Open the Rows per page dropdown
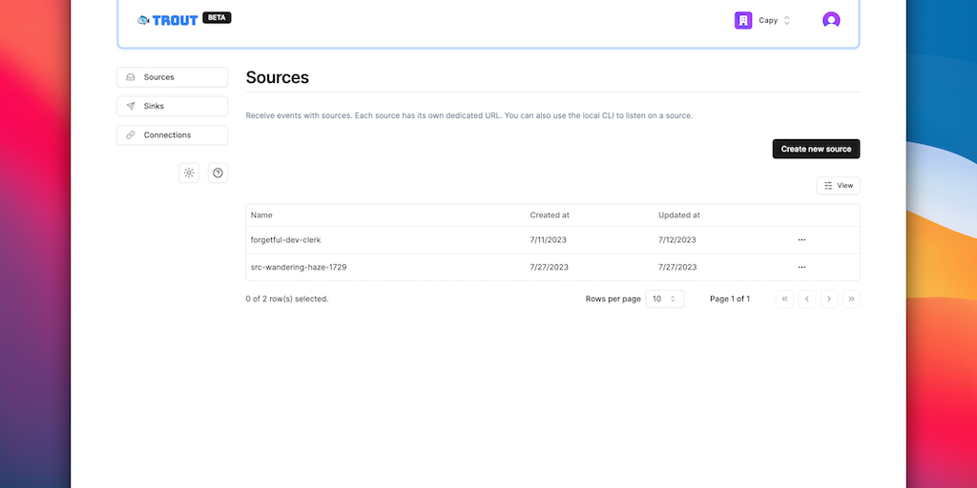 (664, 299)
